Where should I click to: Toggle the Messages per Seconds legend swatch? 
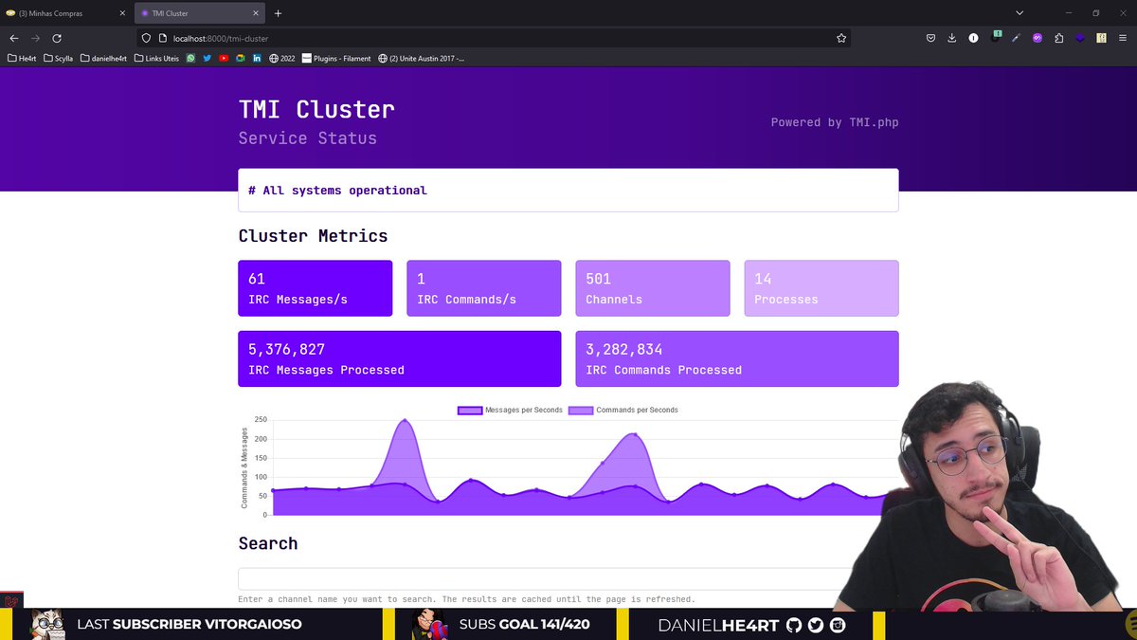(470, 411)
